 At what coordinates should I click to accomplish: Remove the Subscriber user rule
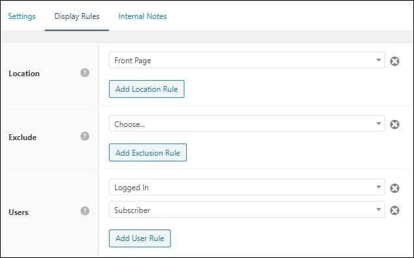click(x=394, y=210)
